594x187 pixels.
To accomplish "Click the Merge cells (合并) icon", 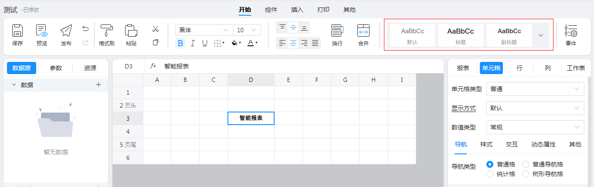I will coord(363,31).
